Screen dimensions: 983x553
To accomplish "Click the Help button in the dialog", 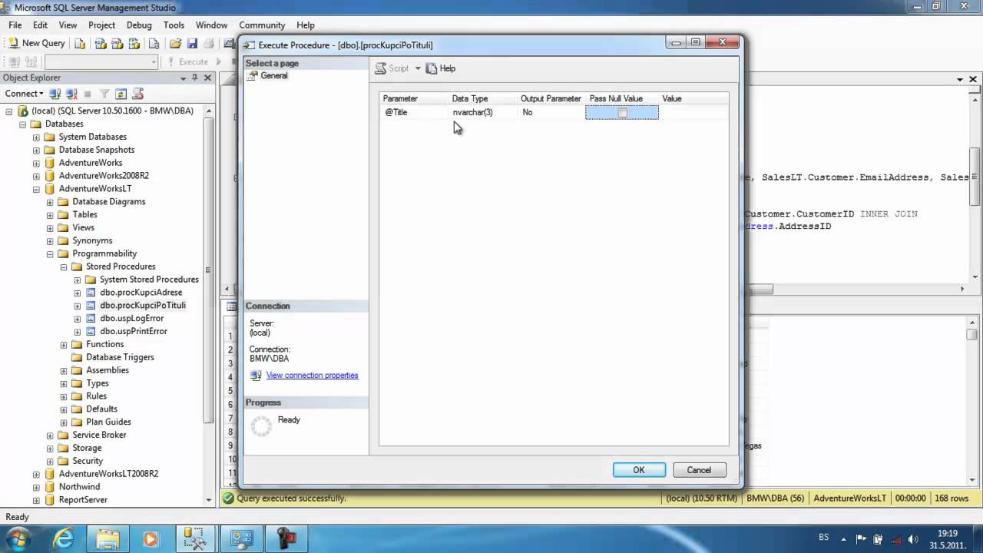I will (x=441, y=68).
